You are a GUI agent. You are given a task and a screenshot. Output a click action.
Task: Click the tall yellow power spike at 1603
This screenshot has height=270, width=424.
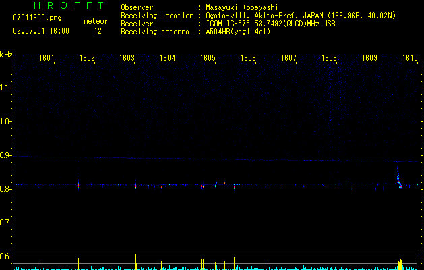point(135,262)
